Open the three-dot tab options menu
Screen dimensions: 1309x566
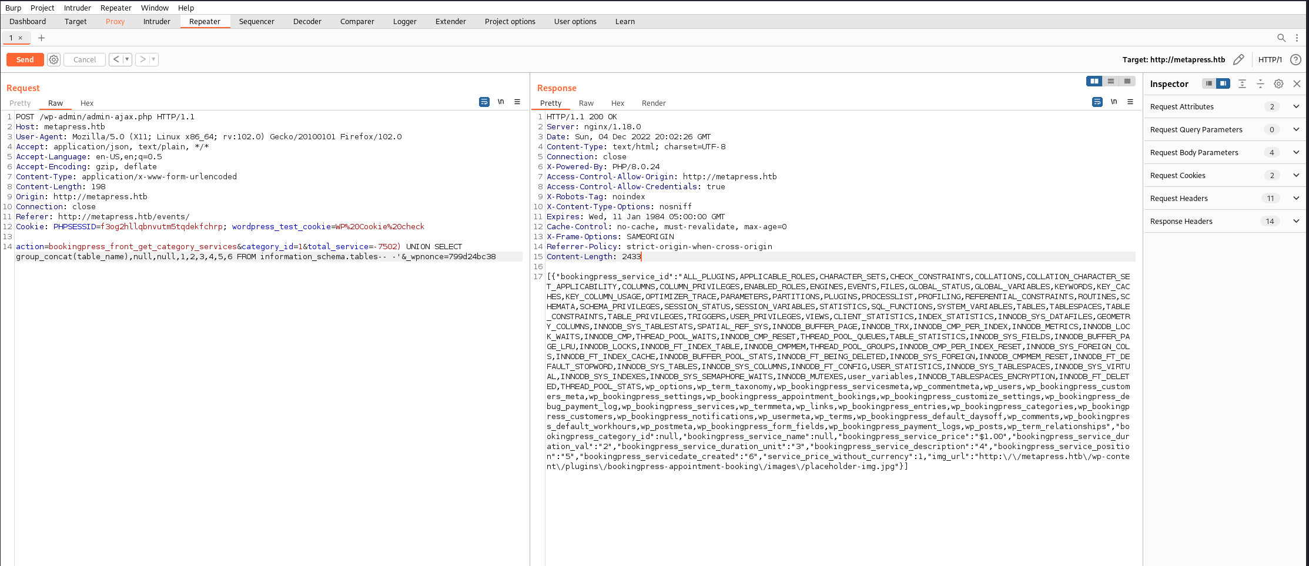pyautogui.click(x=1297, y=38)
